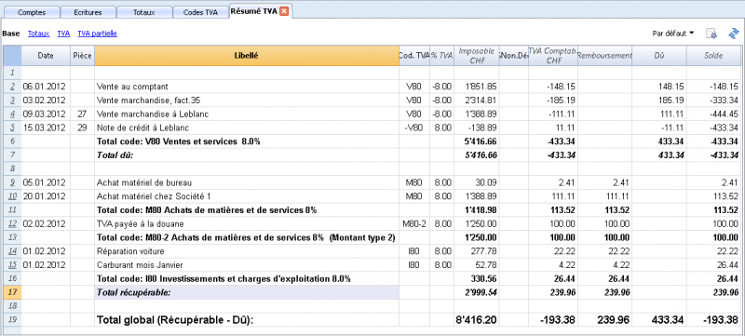Viewport: 745px width, 336px height.
Task: Click the TVA Comptab. CHF column header
Action: tap(553, 56)
